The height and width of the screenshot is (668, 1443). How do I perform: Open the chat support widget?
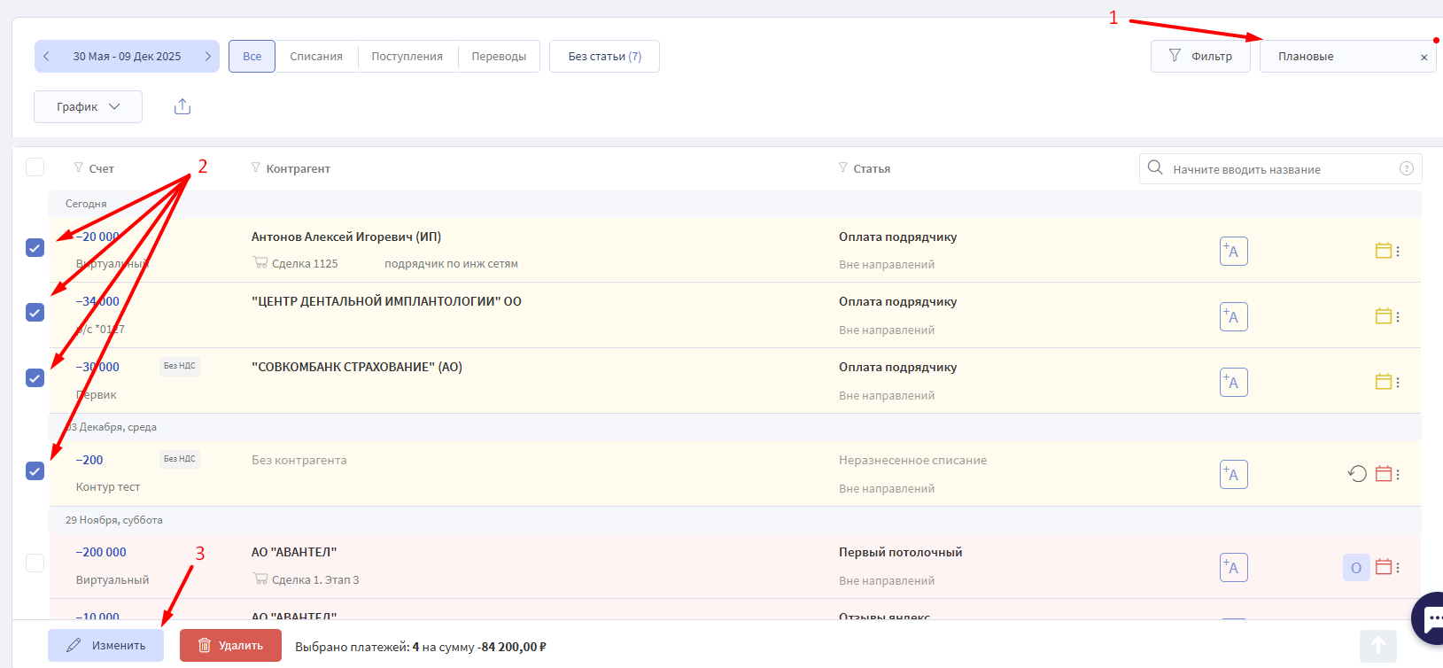coord(1430,618)
